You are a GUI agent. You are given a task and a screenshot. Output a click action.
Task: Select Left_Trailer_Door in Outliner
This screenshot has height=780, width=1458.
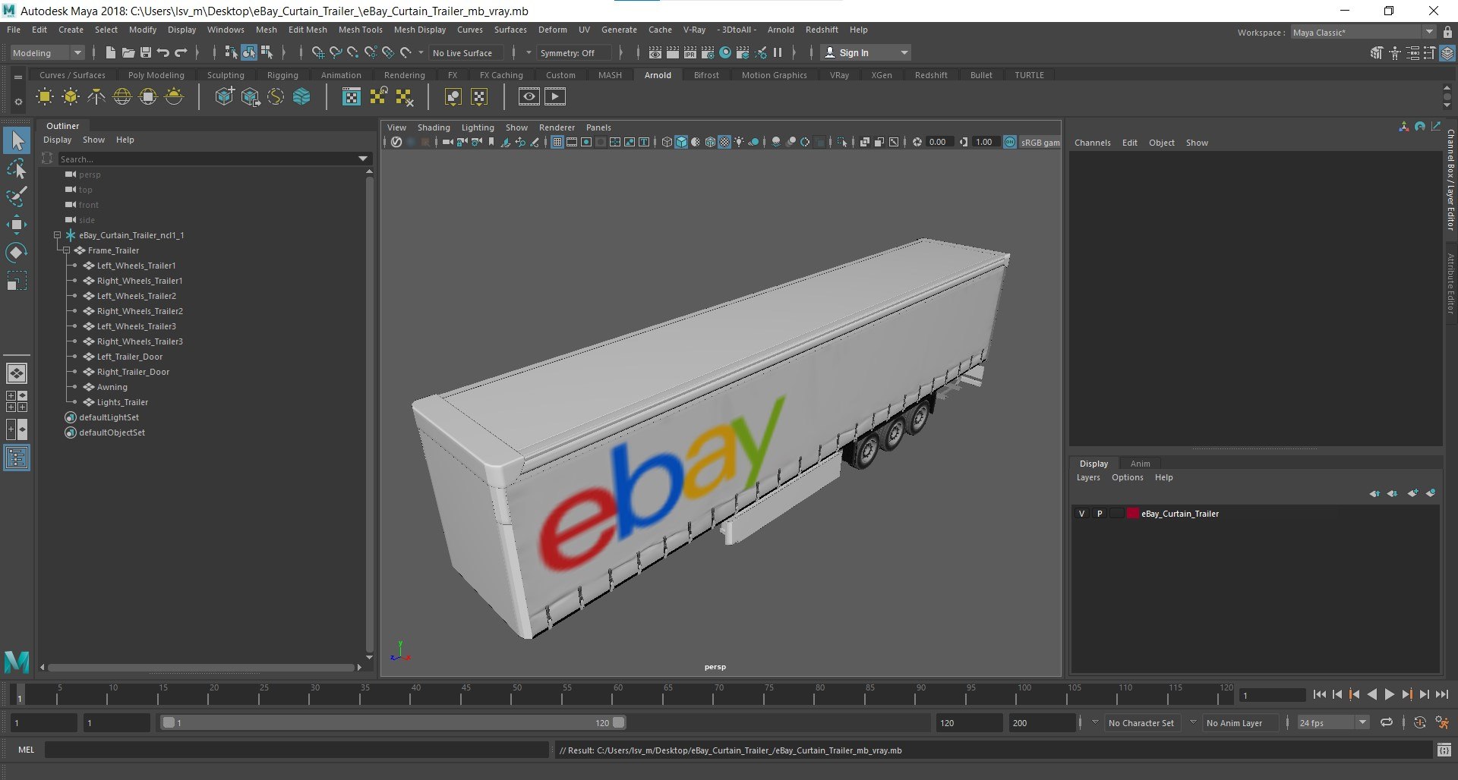point(130,357)
